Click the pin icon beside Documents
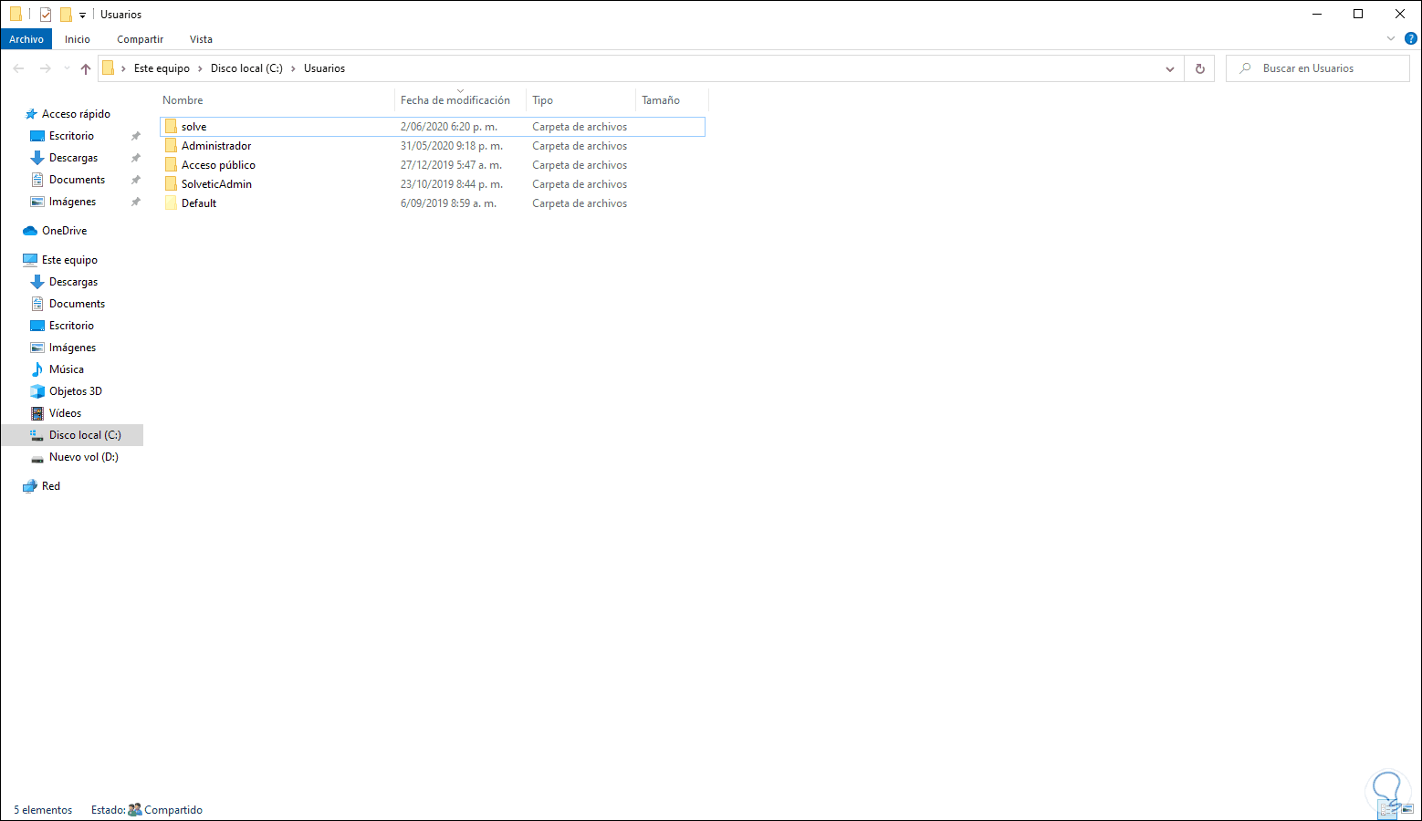1422x821 pixels. [x=136, y=180]
